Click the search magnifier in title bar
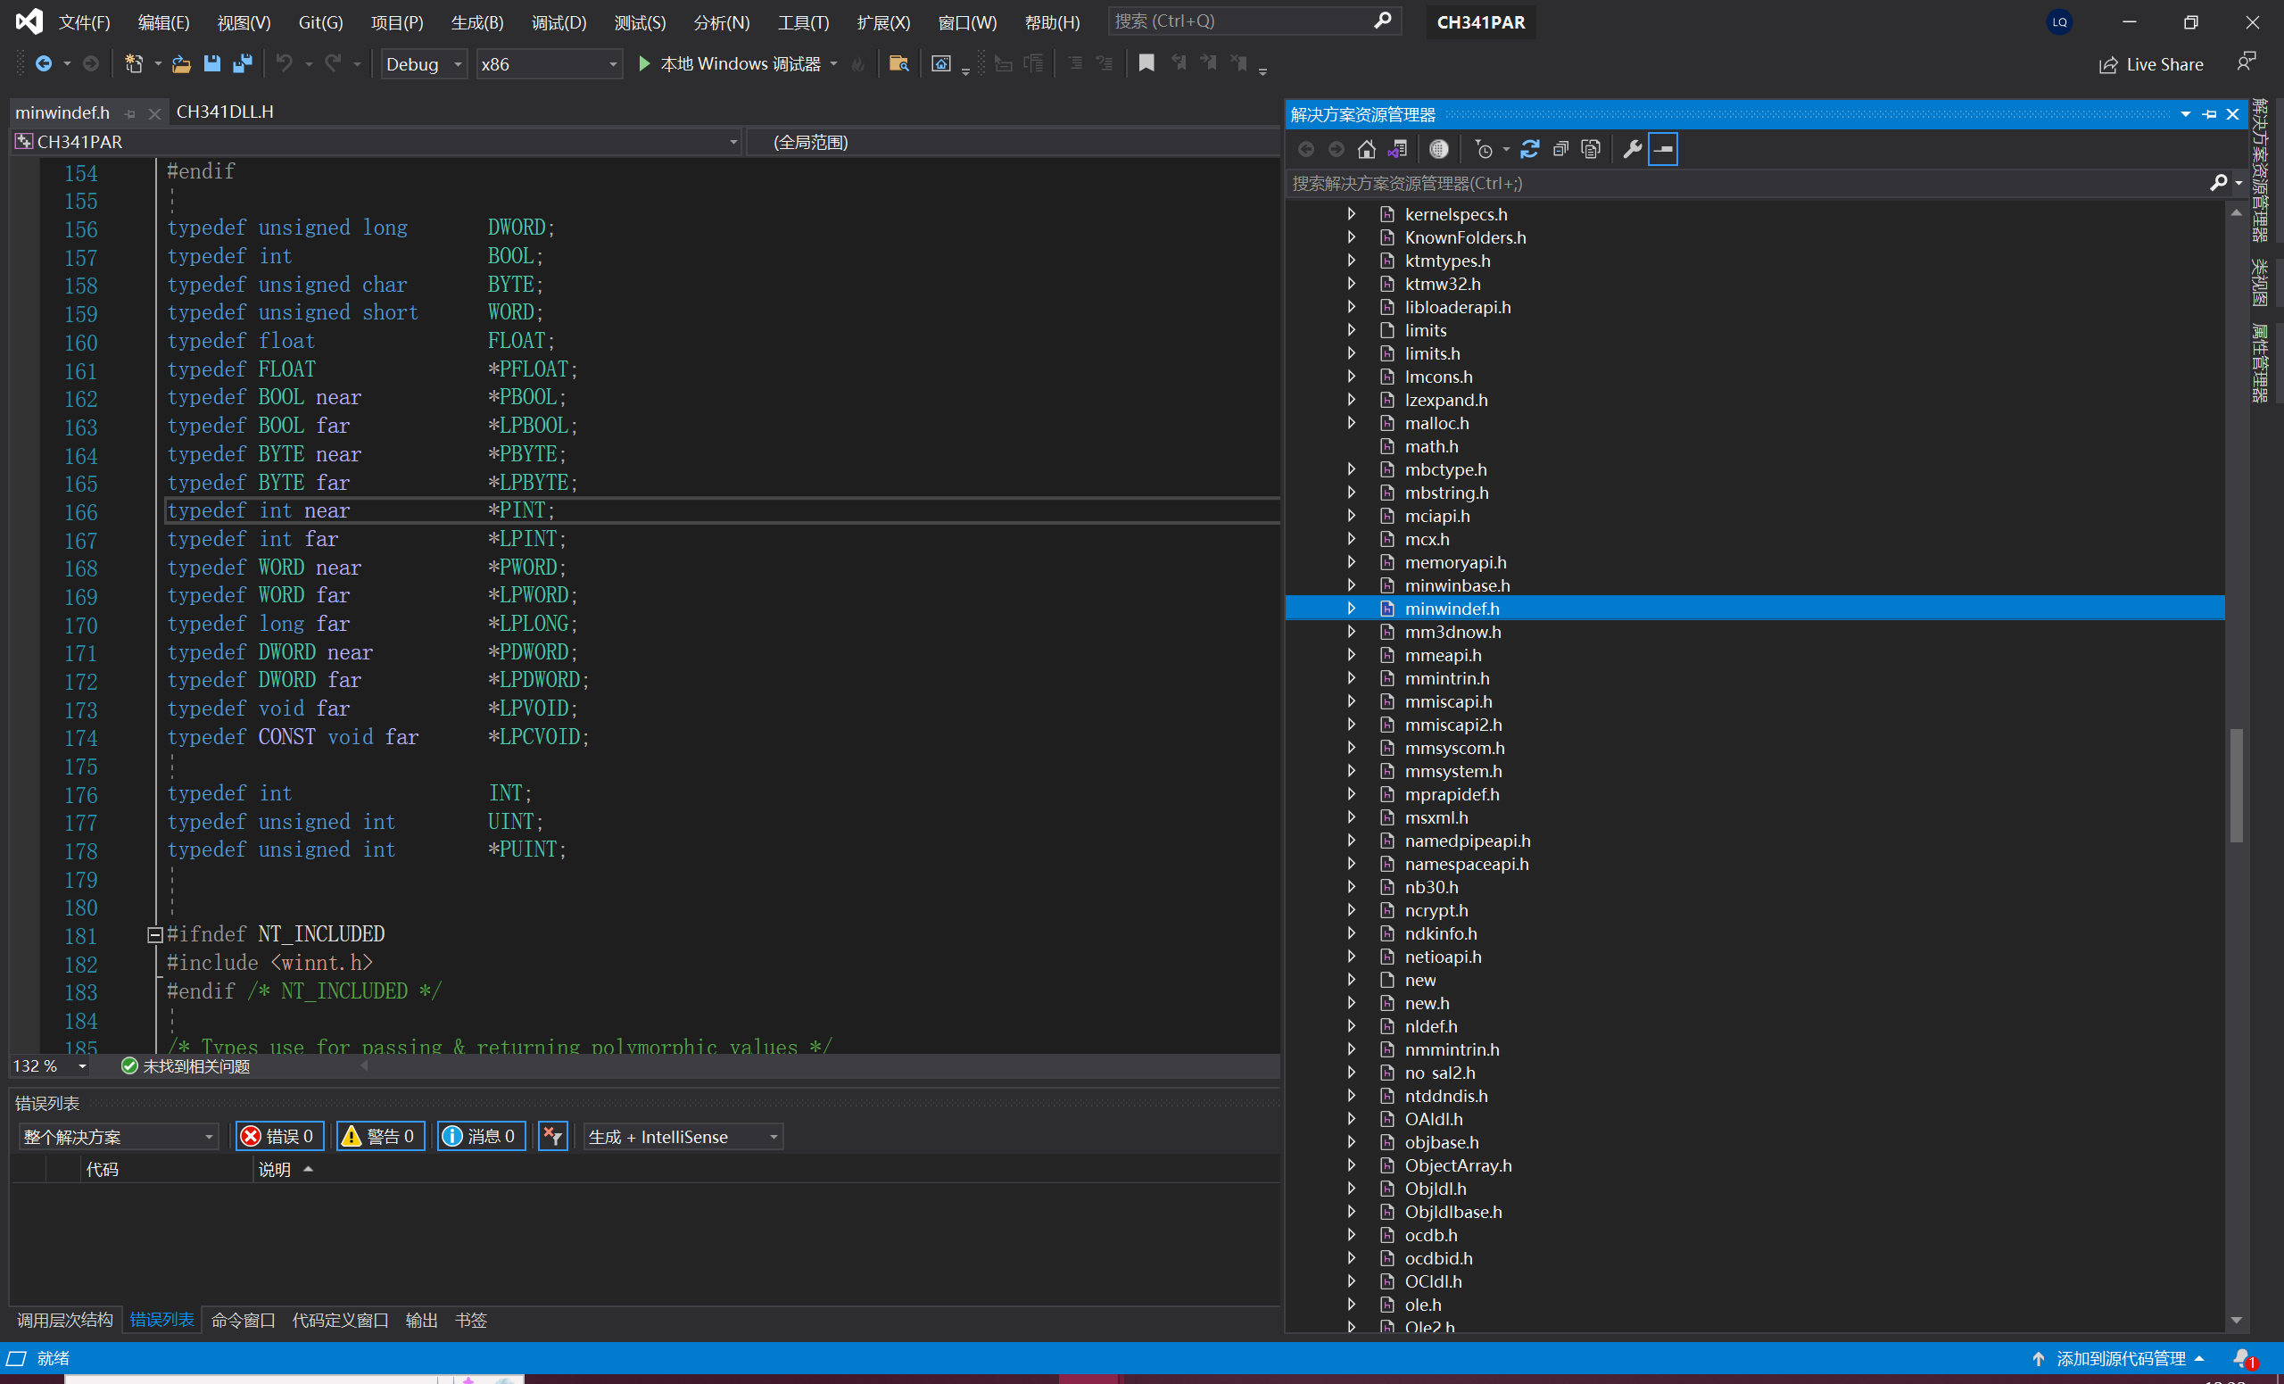The width and height of the screenshot is (2284, 1384). (1383, 21)
